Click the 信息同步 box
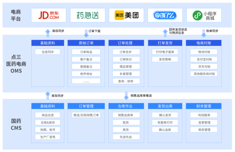 pos(48,52)
